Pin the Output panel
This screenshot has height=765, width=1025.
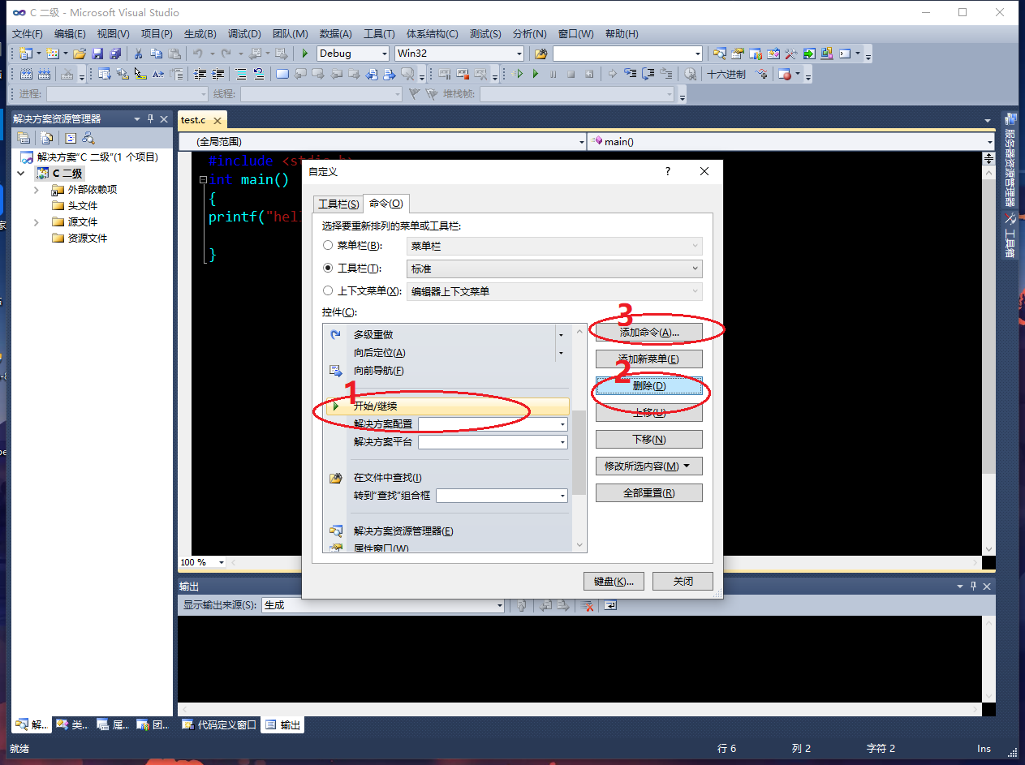click(973, 586)
